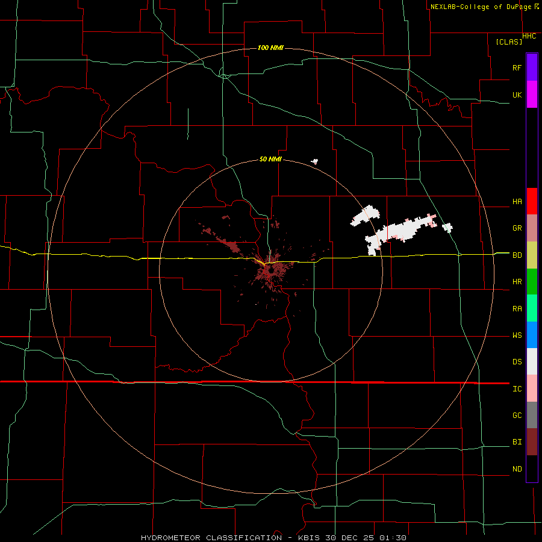The image size is (542, 542).
Task: Click the 'NEXLAB-College of DuPage' credit text
Action: [x=482, y=7]
